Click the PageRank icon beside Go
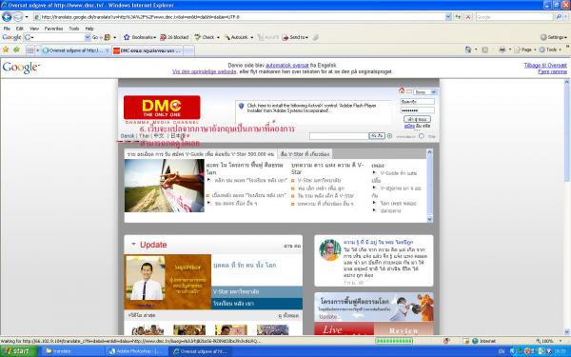This screenshot has height=357, width=571. 108,37
